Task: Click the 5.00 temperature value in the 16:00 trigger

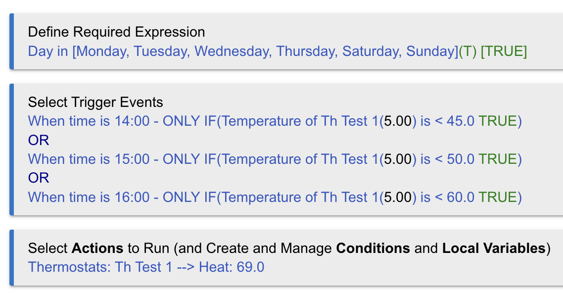Action: (x=398, y=197)
